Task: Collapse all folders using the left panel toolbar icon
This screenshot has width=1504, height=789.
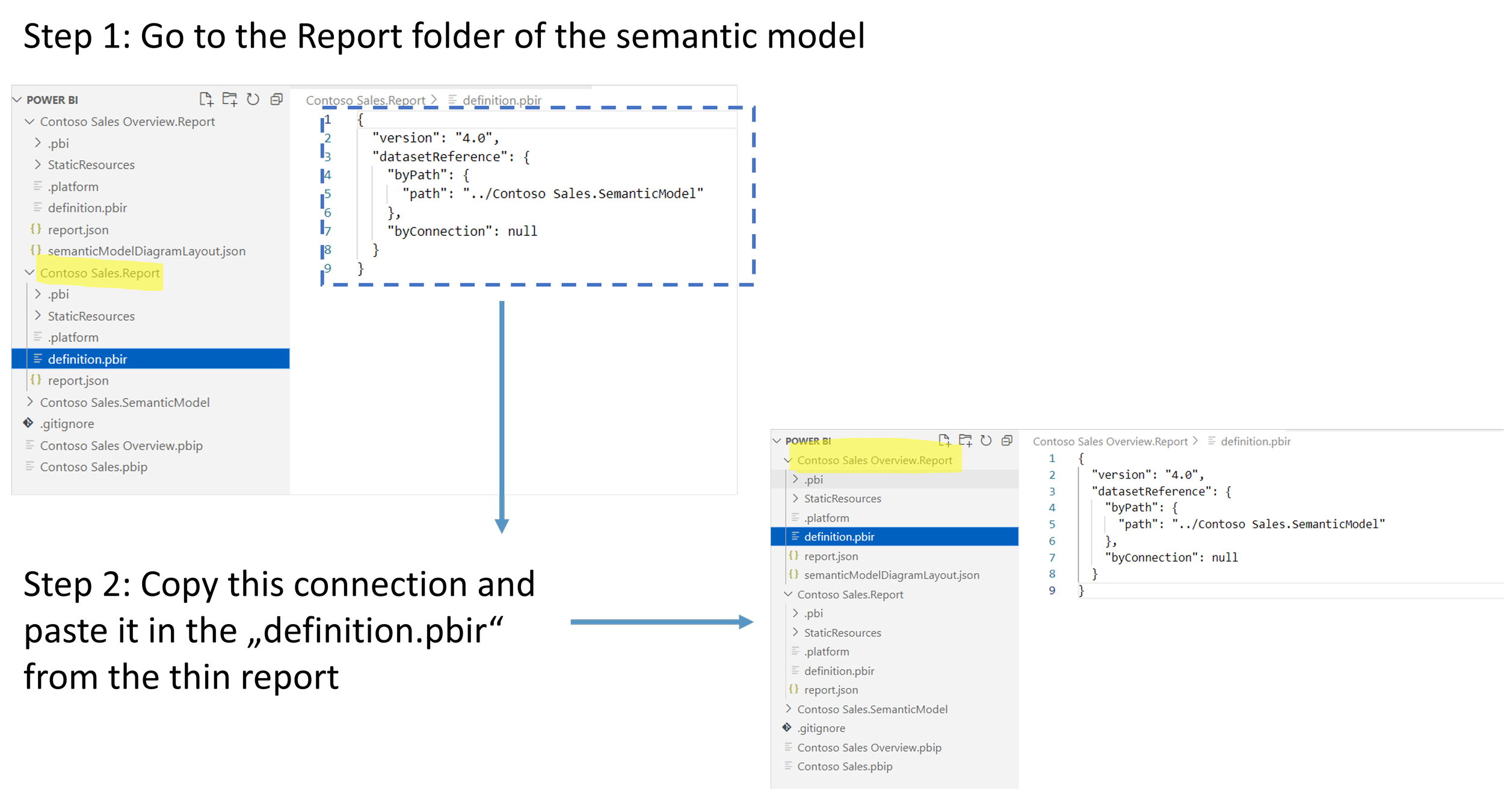Action: pos(276,99)
